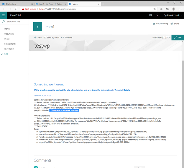Click the Share icon near site header
The width and height of the screenshot is (184, 168).
pos(172,24)
